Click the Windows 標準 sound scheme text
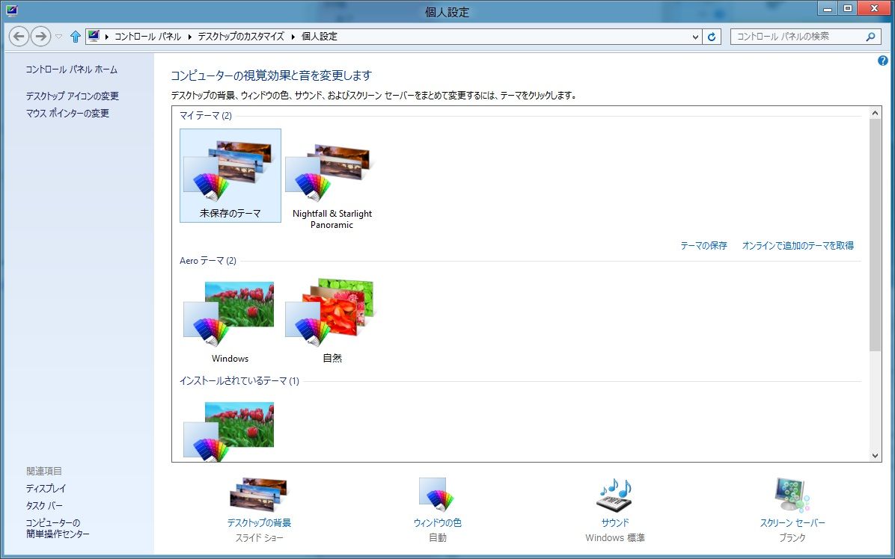The width and height of the screenshot is (895, 559). [x=614, y=537]
